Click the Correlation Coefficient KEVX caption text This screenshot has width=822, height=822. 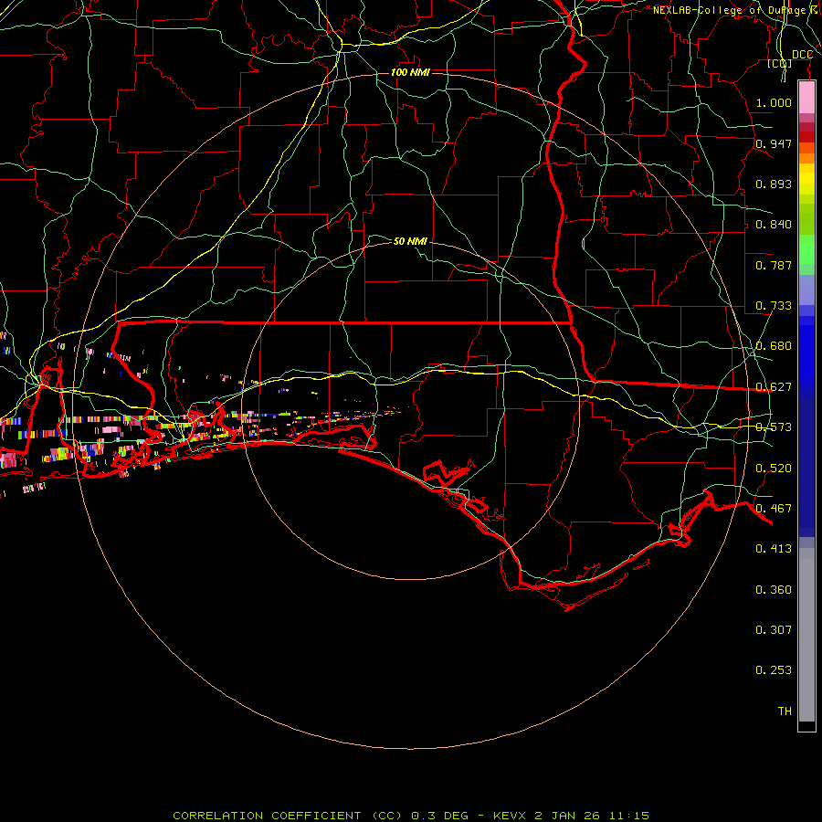point(411,816)
